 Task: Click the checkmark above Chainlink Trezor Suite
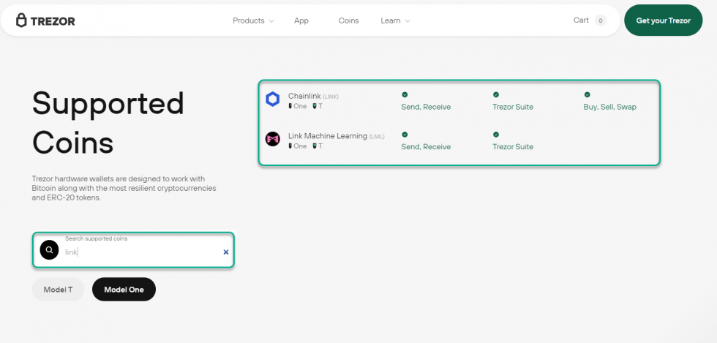pos(496,94)
